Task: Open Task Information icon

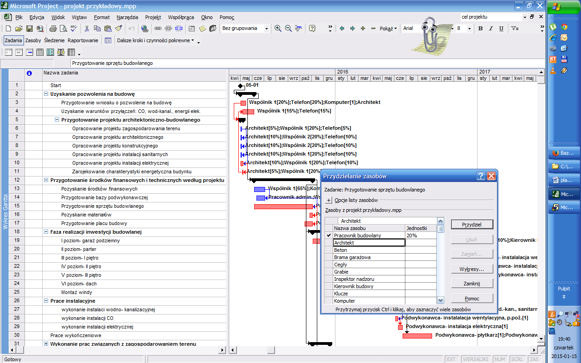Action: pyautogui.click(x=192, y=29)
